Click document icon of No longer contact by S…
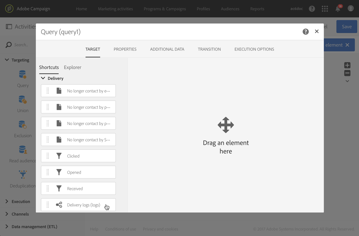This screenshot has height=236, width=359. tap(59, 140)
